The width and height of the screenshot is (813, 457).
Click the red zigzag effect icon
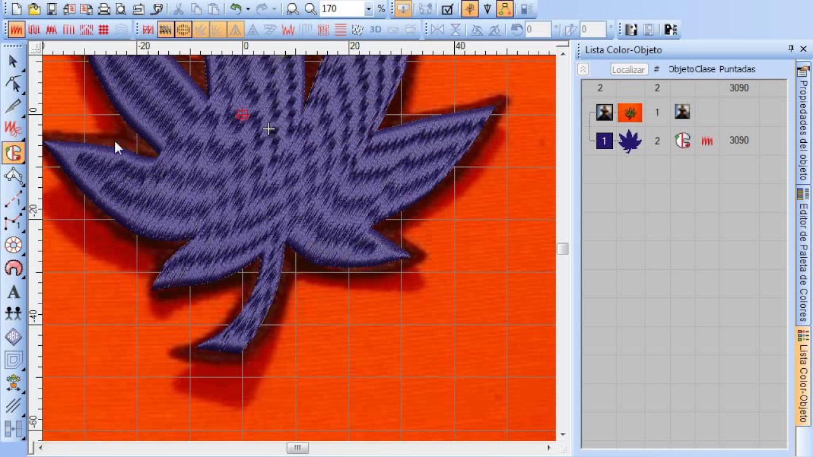[x=288, y=29]
